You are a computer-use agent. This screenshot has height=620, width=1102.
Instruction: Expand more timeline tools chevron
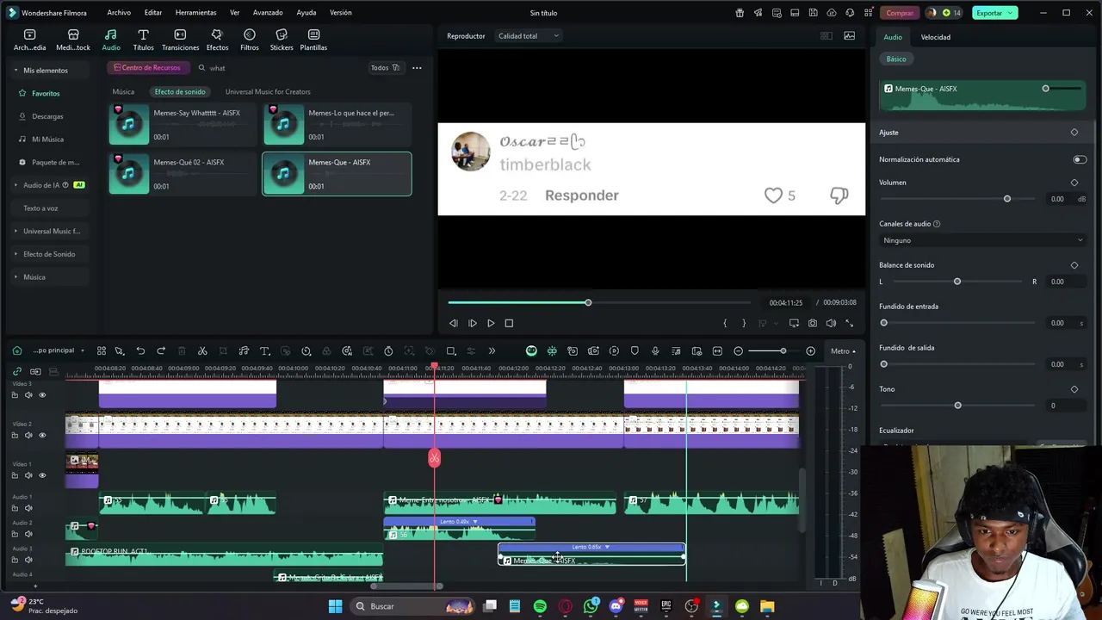[492, 351]
